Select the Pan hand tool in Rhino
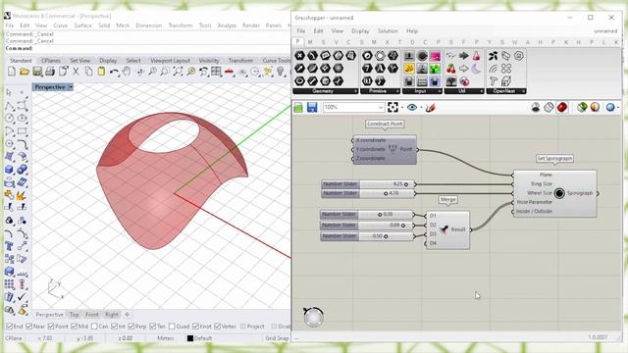 pos(127,72)
